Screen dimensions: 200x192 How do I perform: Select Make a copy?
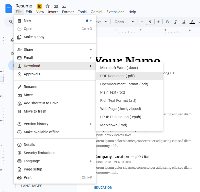click(55, 37)
